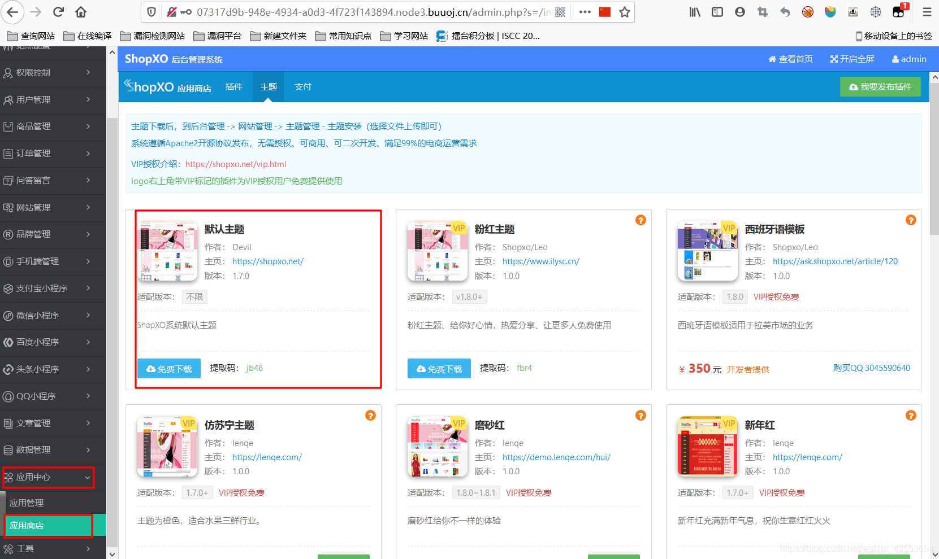The width and height of the screenshot is (939, 559).
Task: Open the admin user menu
Action: tap(909, 59)
